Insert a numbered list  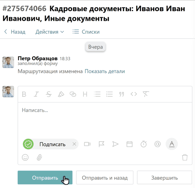(109, 94)
